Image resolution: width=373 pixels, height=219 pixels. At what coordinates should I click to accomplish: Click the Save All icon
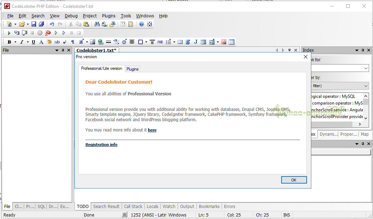[41, 24]
